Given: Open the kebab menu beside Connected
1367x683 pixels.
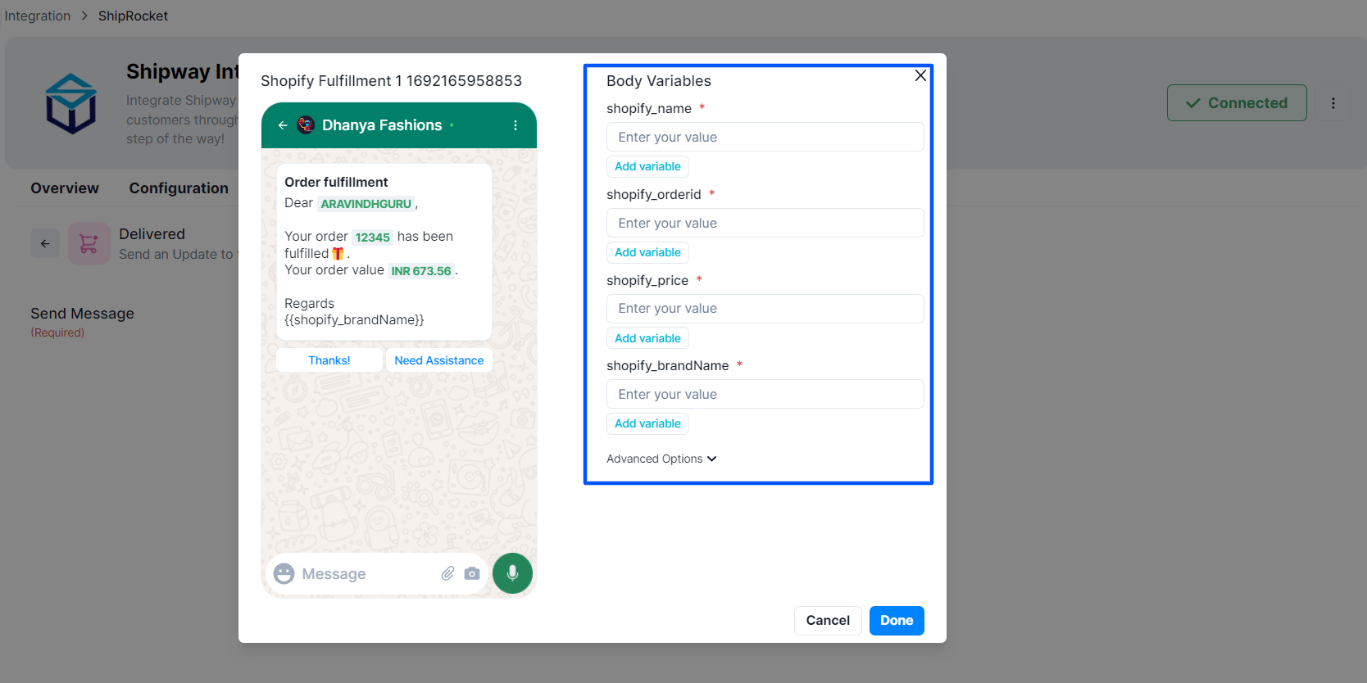Looking at the screenshot, I should pos(1333,103).
